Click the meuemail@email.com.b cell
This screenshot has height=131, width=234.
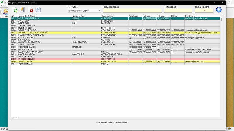(x=202, y=61)
